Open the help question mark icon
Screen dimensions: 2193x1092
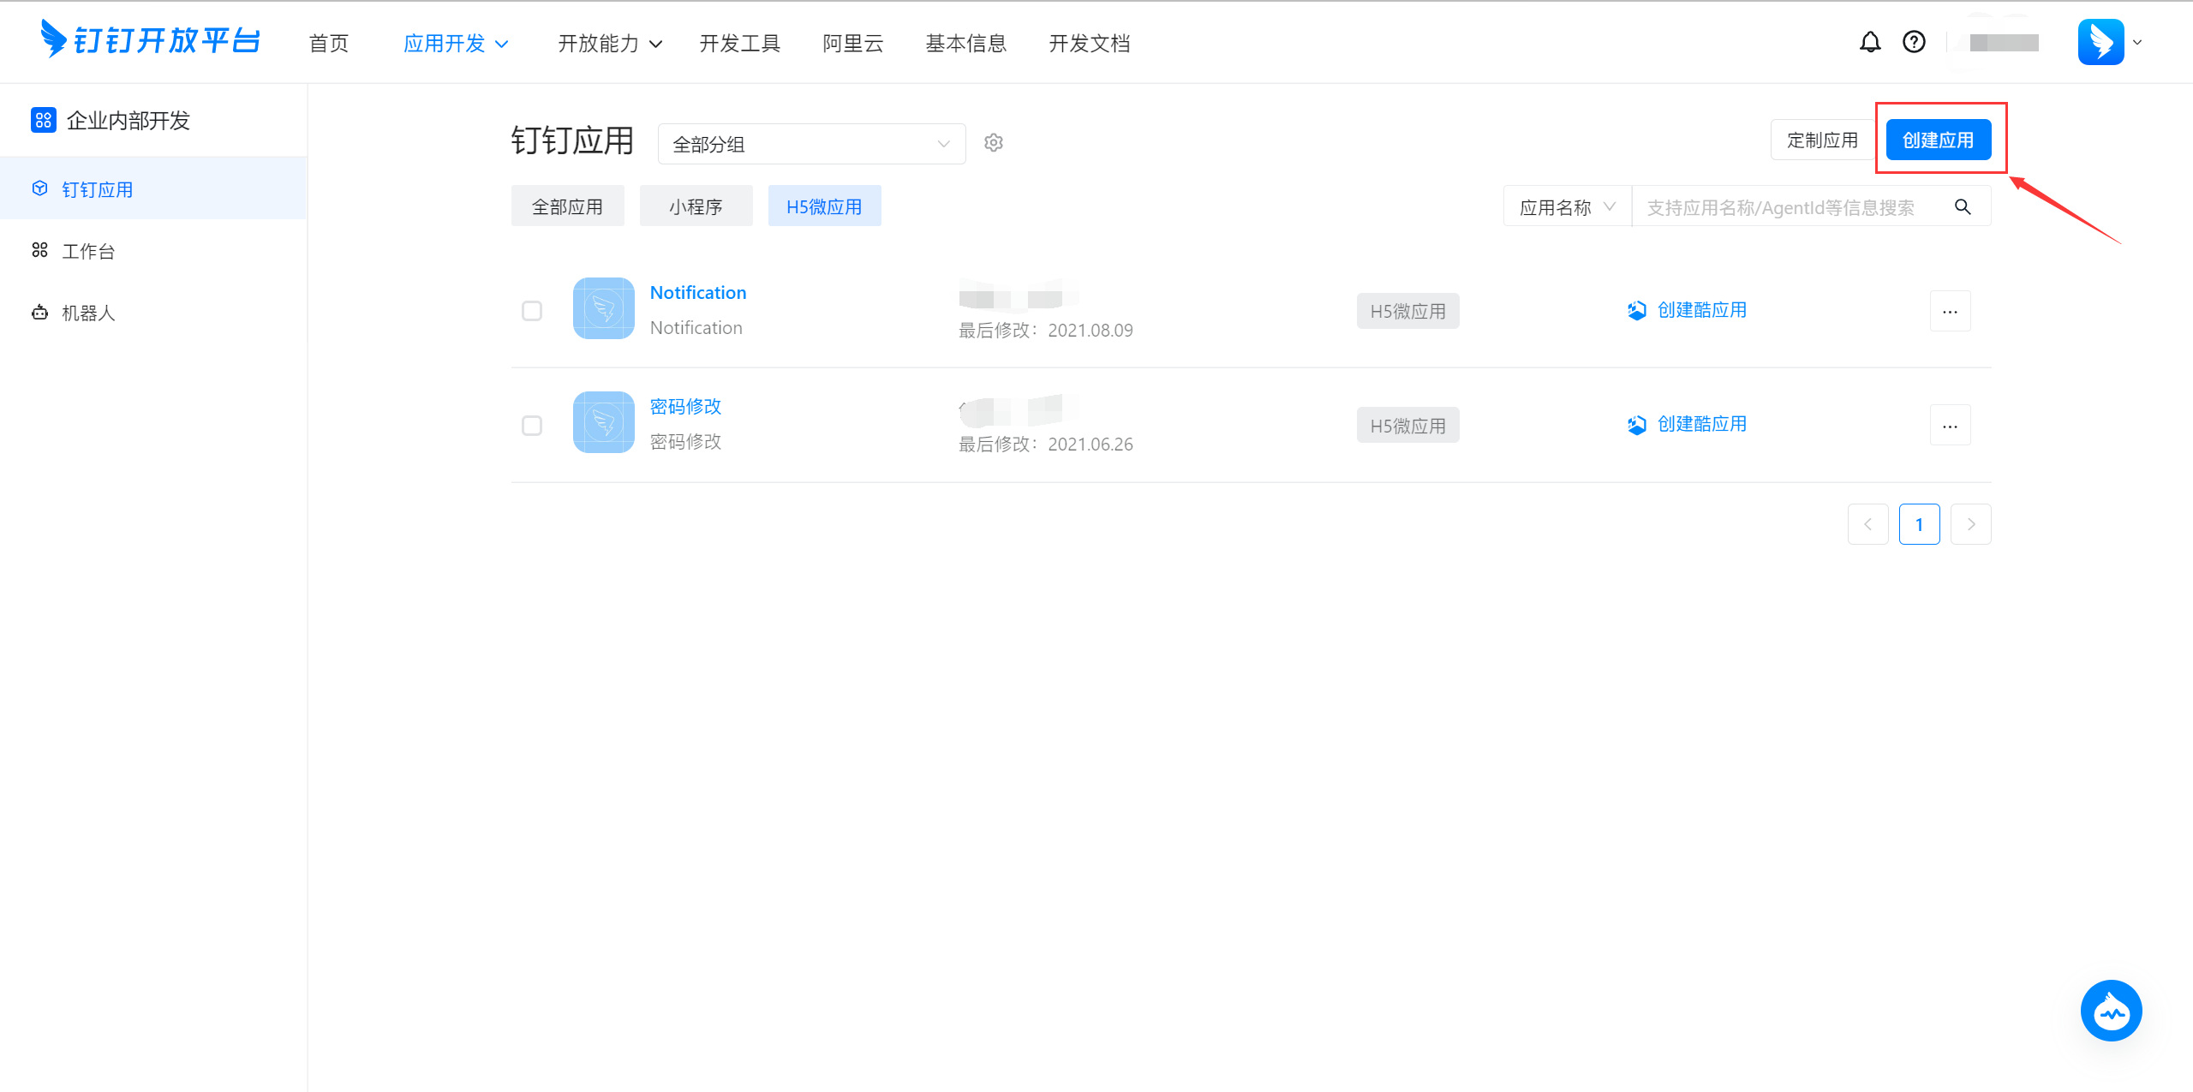pyautogui.click(x=1914, y=42)
